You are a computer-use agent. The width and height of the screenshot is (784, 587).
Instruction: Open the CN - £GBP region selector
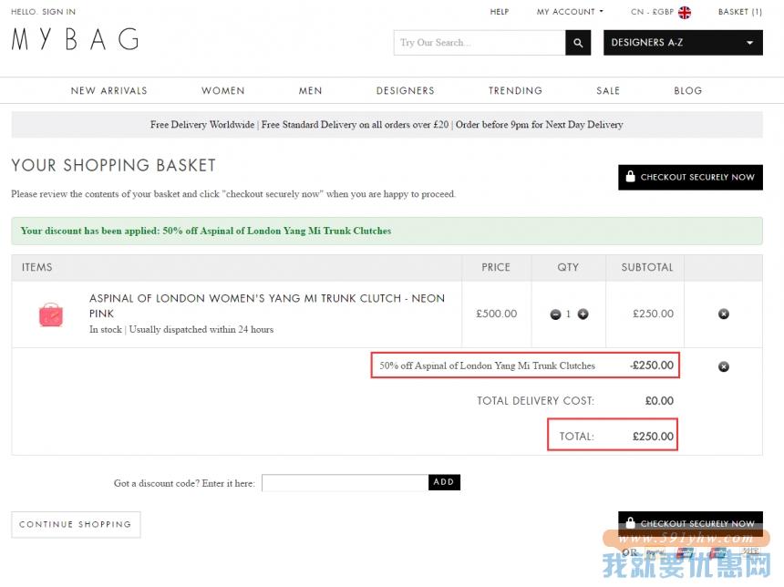click(661, 12)
